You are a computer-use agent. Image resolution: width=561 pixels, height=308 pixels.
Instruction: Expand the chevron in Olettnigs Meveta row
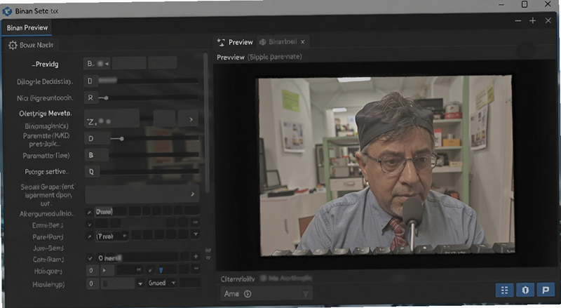point(191,119)
